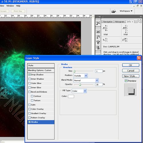Enable the Outer Glow checkbox

point(29,83)
